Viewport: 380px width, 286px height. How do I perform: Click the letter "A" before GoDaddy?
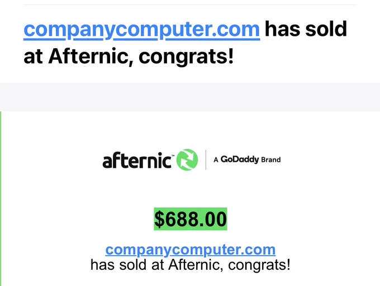(216, 160)
